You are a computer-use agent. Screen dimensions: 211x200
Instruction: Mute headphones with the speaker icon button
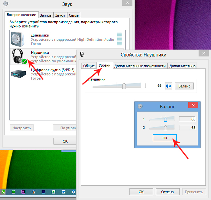(169, 86)
